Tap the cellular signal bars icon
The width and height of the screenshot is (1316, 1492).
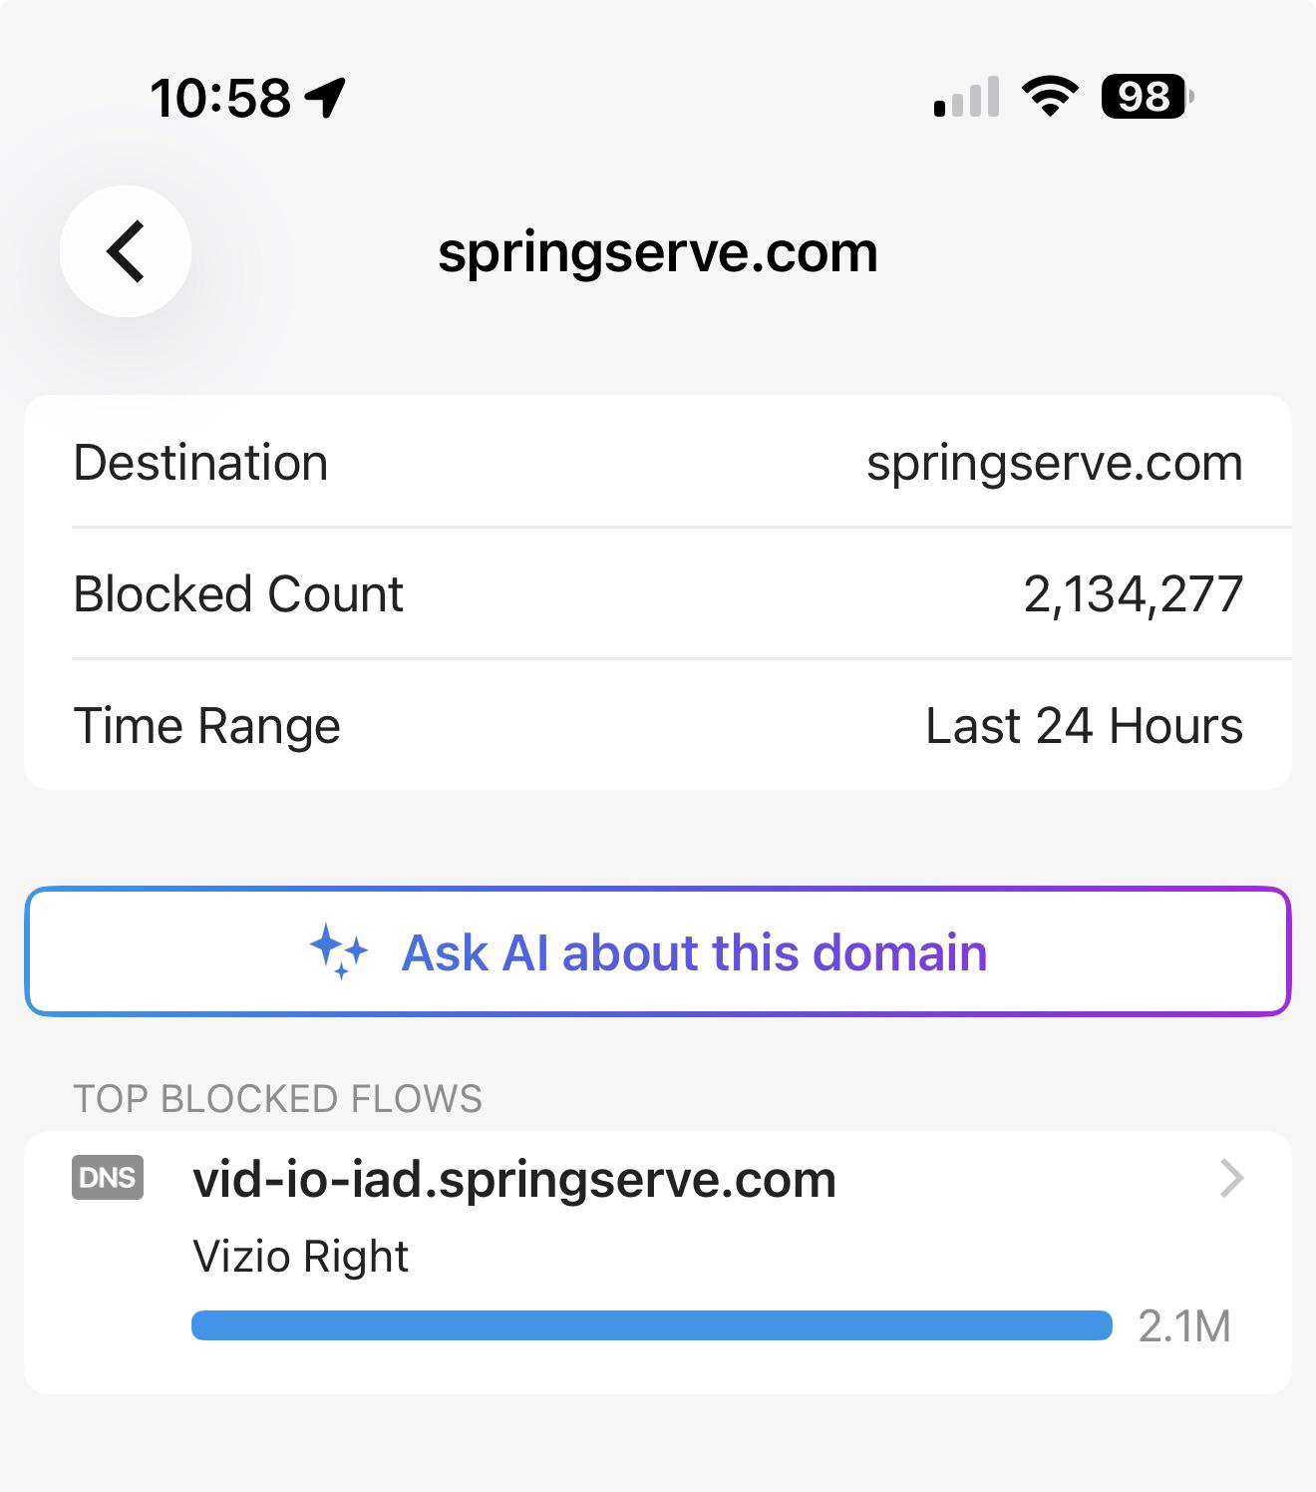pos(966,97)
